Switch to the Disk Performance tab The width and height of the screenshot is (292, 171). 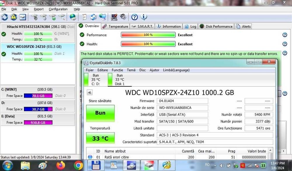pos(216,27)
